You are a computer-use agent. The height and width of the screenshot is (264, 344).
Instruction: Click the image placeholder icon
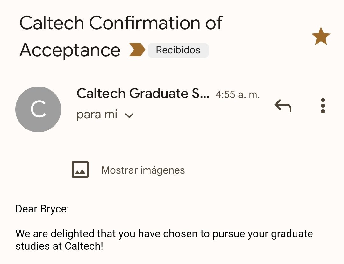tap(80, 170)
